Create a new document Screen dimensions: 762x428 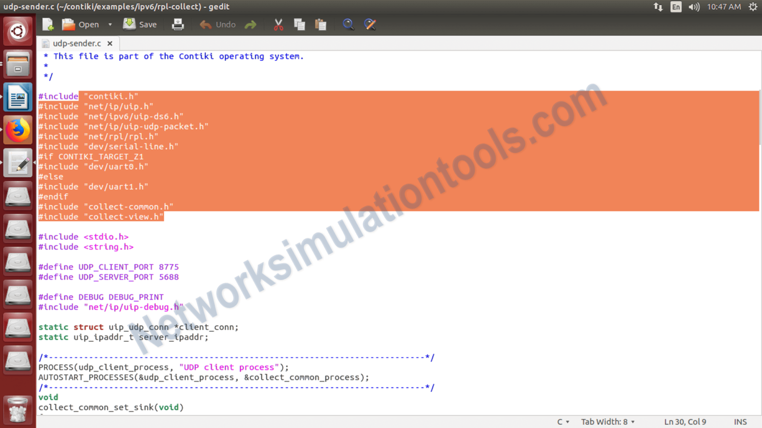click(x=47, y=24)
